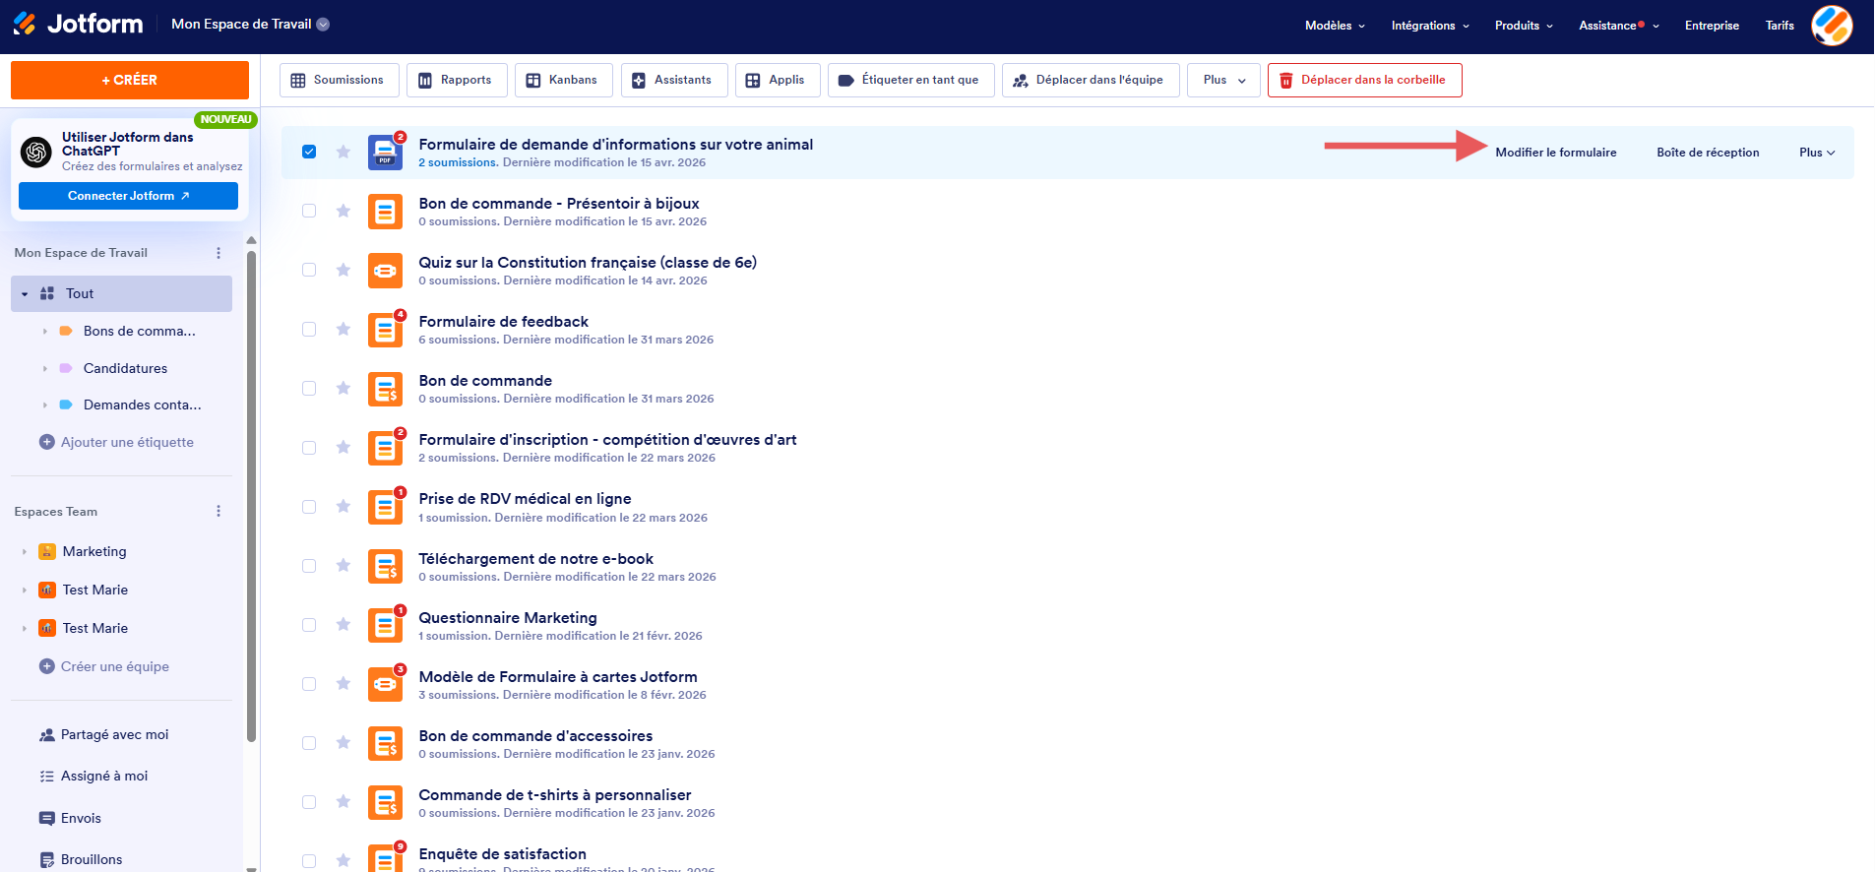This screenshot has width=1875, height=872.
Task: Expand the Demandes conta... label
Action: click(x=45, y=405)
